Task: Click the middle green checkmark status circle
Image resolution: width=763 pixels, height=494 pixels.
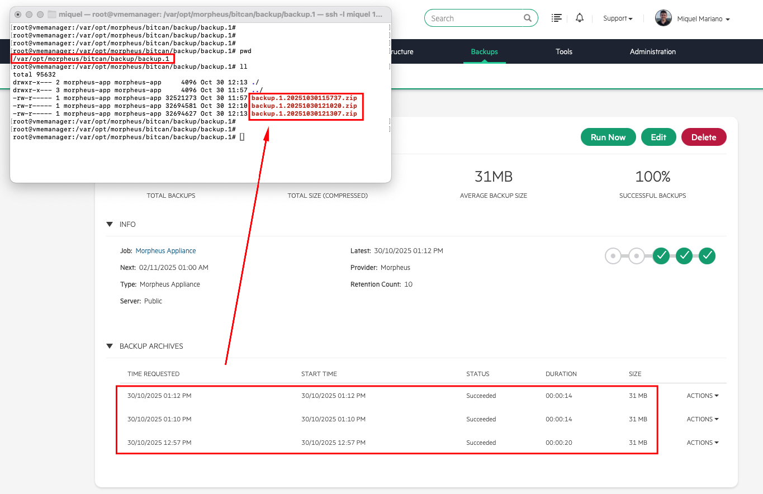Action: tap(684, 256)
